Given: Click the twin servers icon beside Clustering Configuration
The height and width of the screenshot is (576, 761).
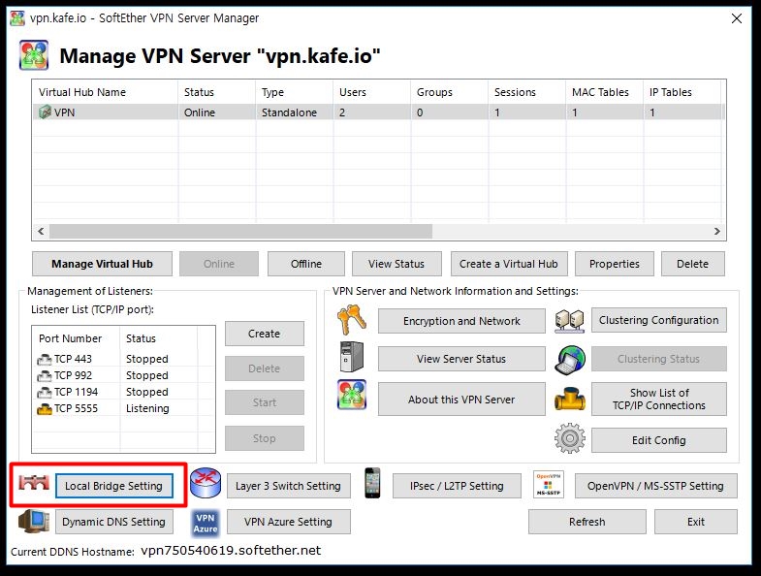Looking at the screenshot, I should pos(569,321).
